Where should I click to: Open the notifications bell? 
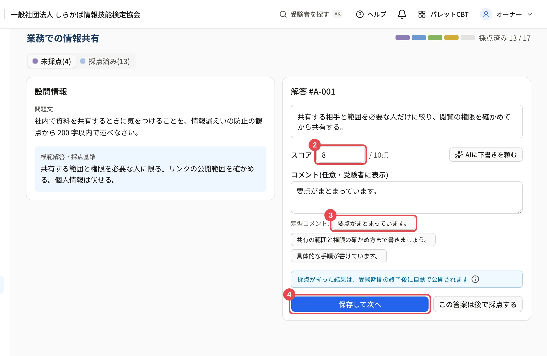(x=402, y=14)
